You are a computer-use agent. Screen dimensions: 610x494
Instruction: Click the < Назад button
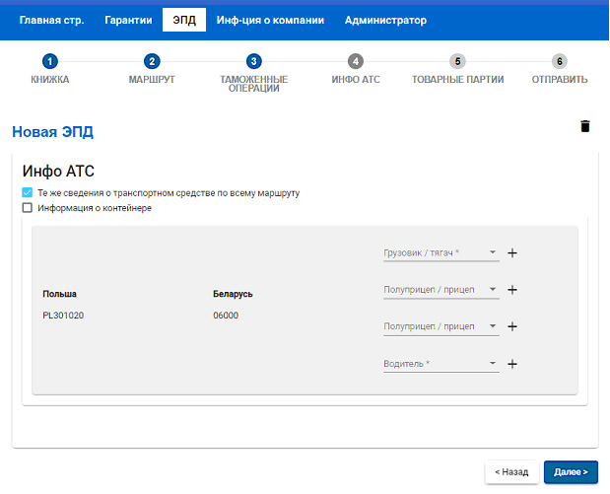[511, 472]
